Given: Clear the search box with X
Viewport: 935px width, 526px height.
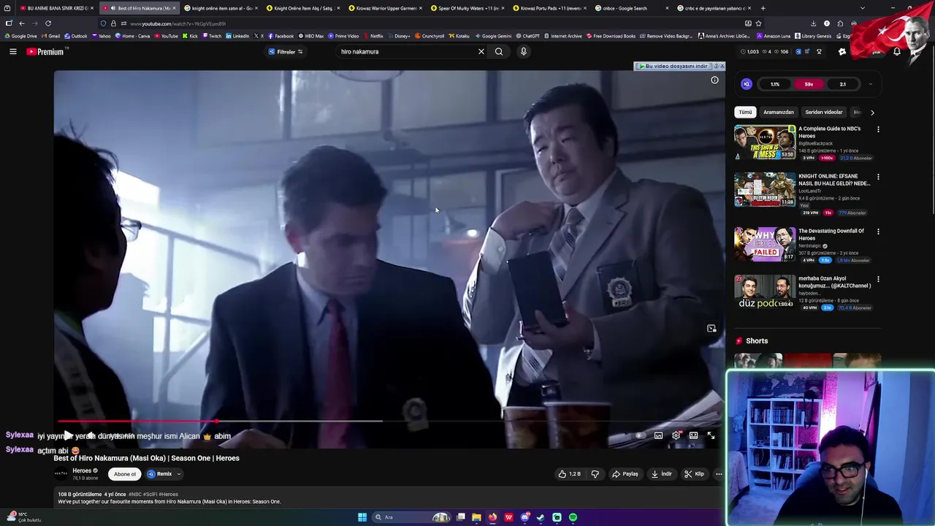Looking at the screenshot, I should point(481,52).
